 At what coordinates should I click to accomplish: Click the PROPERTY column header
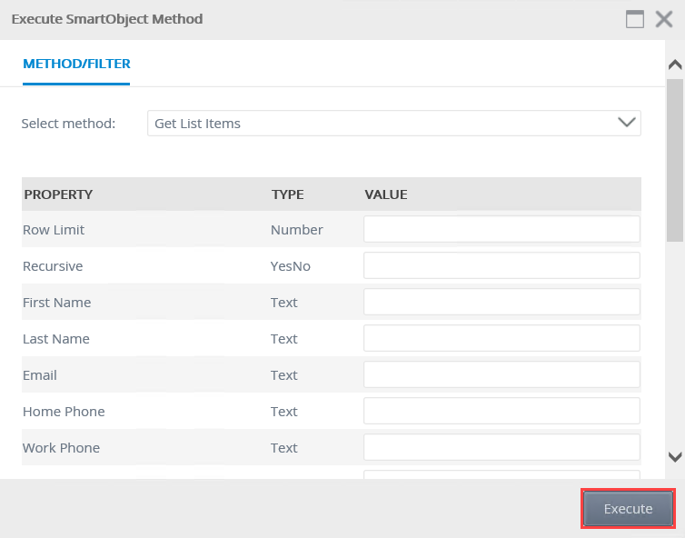pos(58,194)
